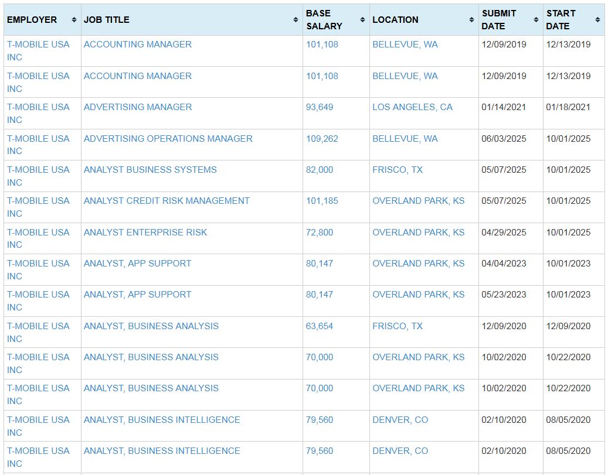This screenshot has width=608, height=475.
Task: Sort by Job Title sort arrows
Action: click(x=295, y=20)
